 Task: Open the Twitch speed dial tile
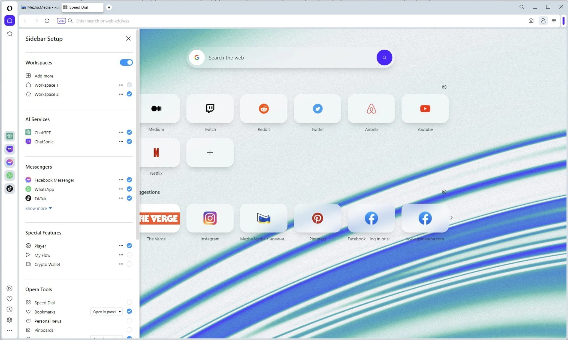(210, 109)
